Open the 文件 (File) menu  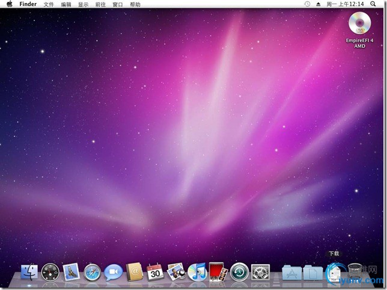tap(49, 4)
